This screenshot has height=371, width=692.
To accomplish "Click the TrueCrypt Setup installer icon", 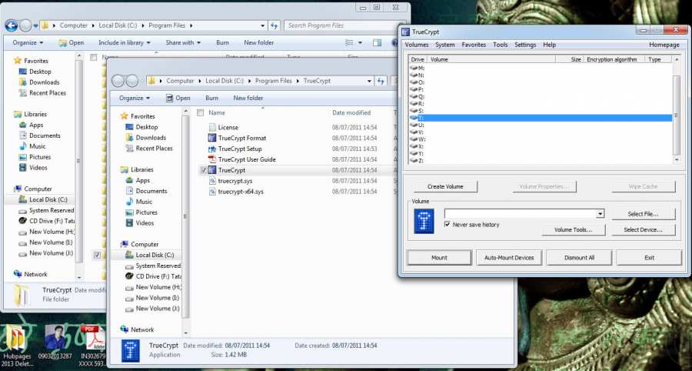I will click(212, 149).
